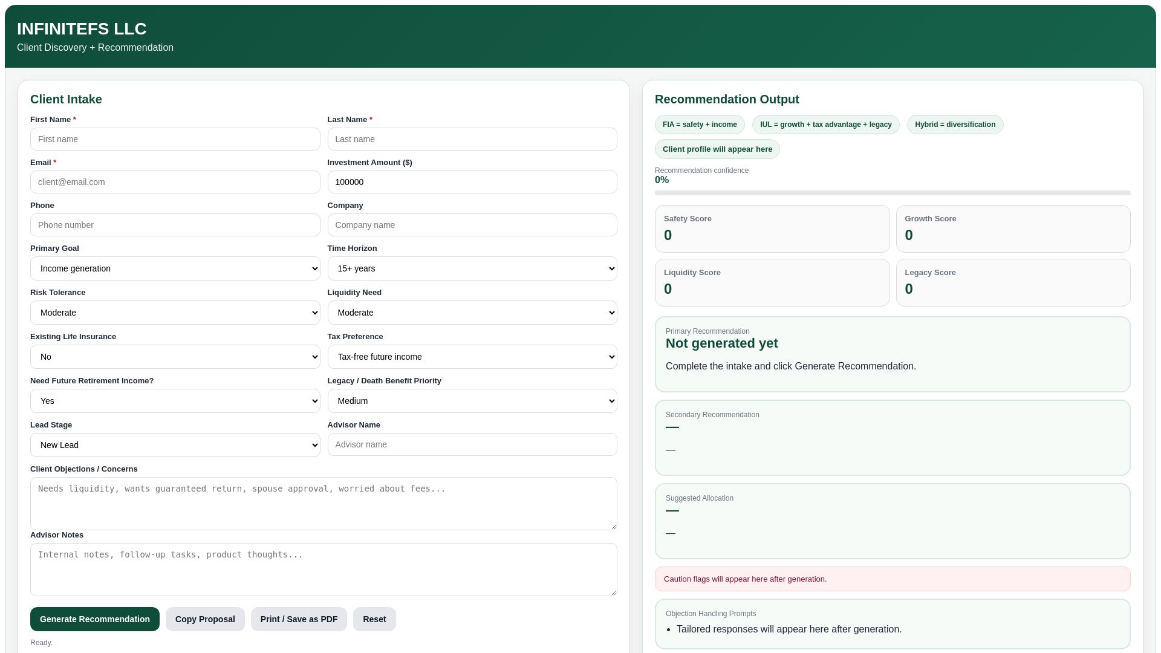This screenshot has width=1161, height=653.
Task: Click the 'Tailored responses will appear' bullet
Action: click(x=789, y=629)
